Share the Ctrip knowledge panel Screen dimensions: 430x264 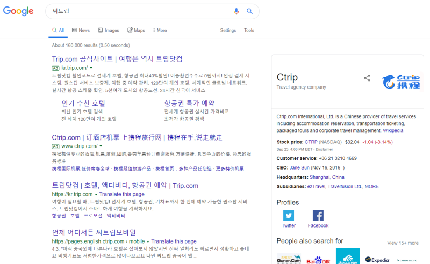(367, 78)
